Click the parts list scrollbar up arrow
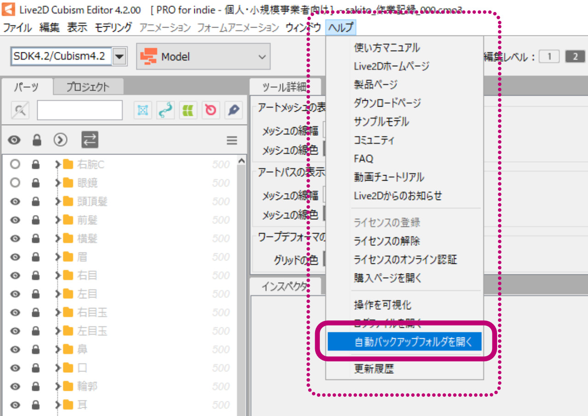 242,160
